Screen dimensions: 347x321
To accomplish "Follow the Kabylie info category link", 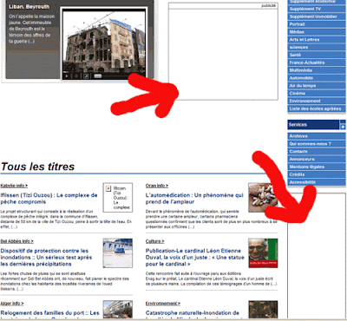I will tap(14, 186).
